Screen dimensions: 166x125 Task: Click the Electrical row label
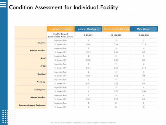coord(41,74)
